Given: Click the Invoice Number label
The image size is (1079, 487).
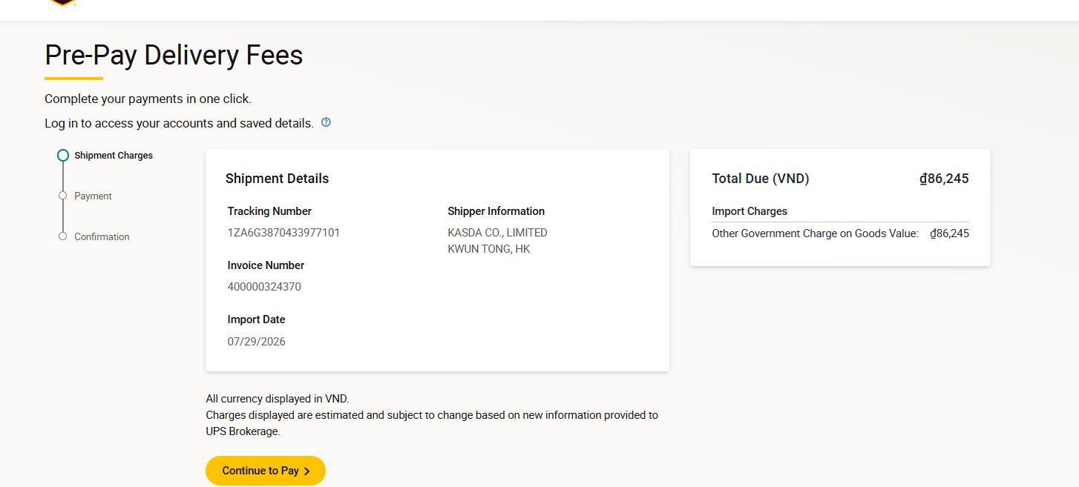Looking at the screenshot, I should tap(266, 265).
